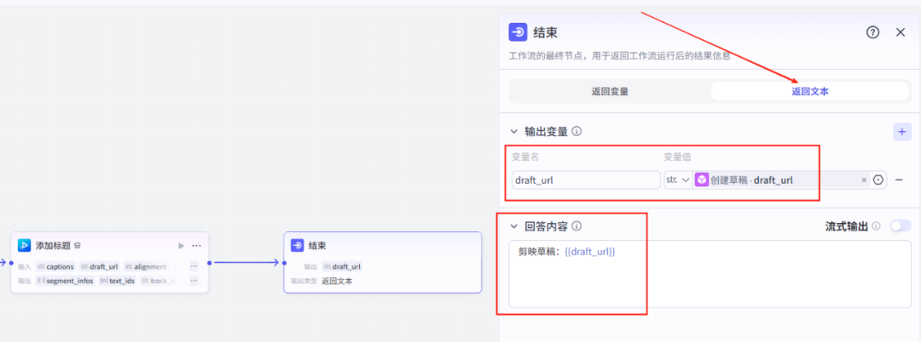Clear the 创建草稿 draft_url reference with x
The width and height of the screenshot is (921, 342).
tap(864, 180)
